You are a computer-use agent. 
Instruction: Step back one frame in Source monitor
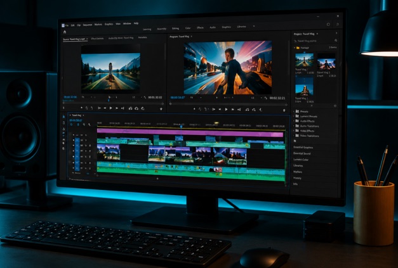click(105, 108)
